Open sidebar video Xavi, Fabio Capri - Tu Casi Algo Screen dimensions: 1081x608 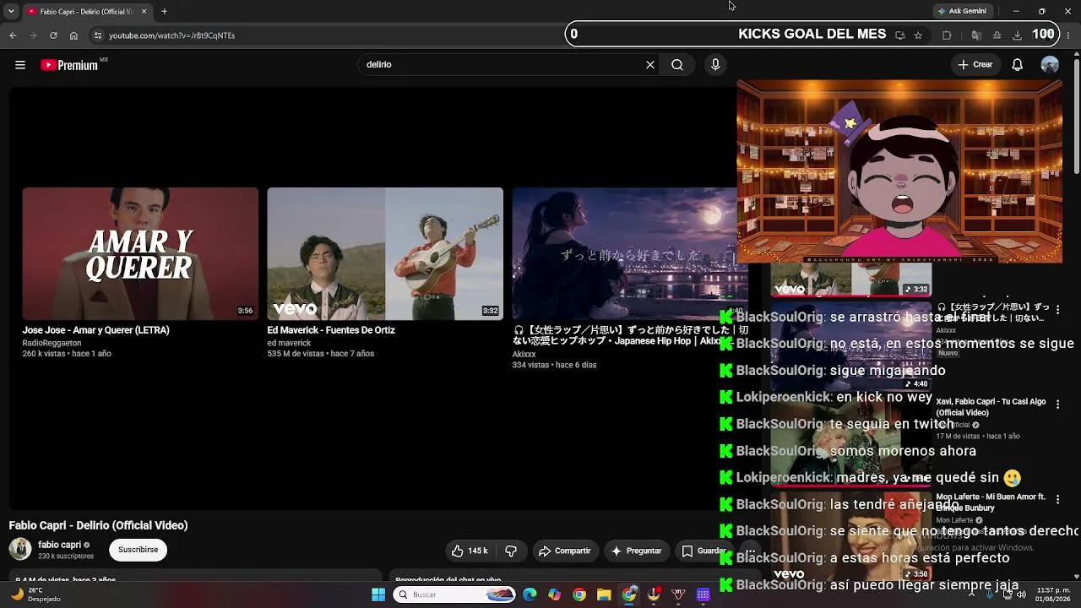[x=991, y=407]
